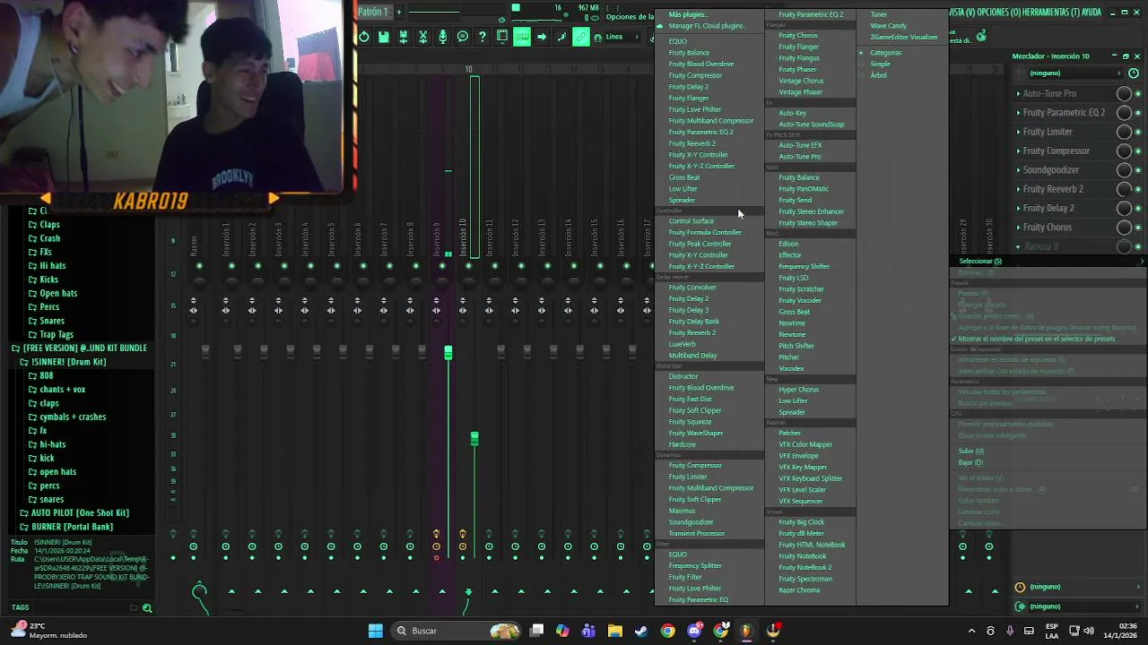This screenshot has width=1148, height=645.
Task: Click Seleccionar (S) context entry
Action: point(980,262)
